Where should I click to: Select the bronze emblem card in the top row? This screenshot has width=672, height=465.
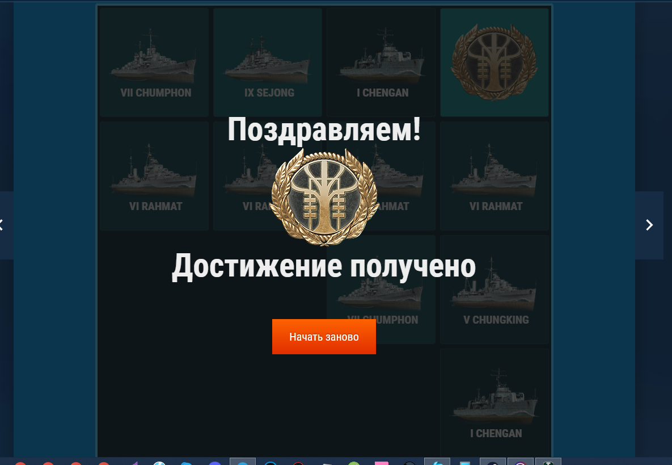pyautogui.click(x=495, y=62)
